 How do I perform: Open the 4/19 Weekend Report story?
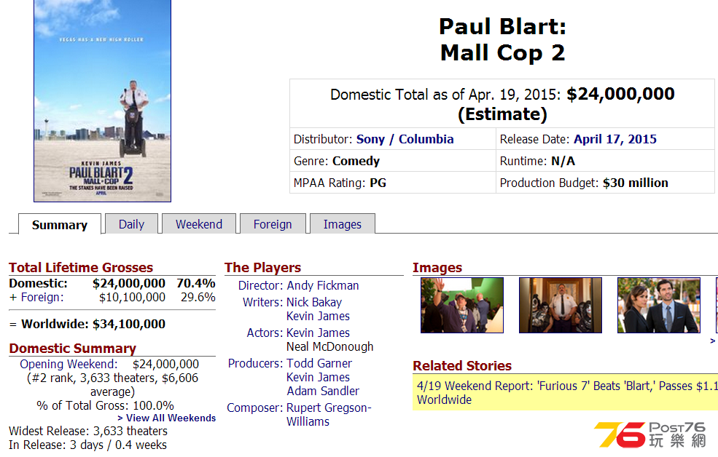point(567,392)
